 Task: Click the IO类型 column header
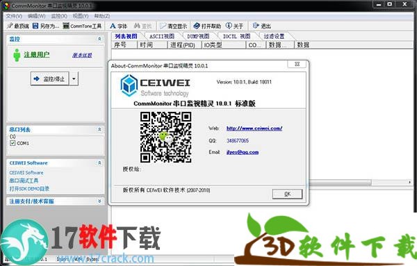[224, 45]
